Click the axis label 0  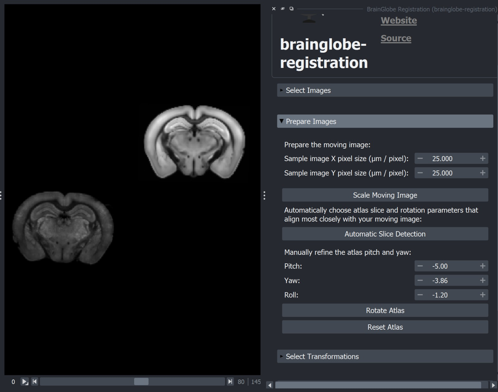tap(13, 382)
